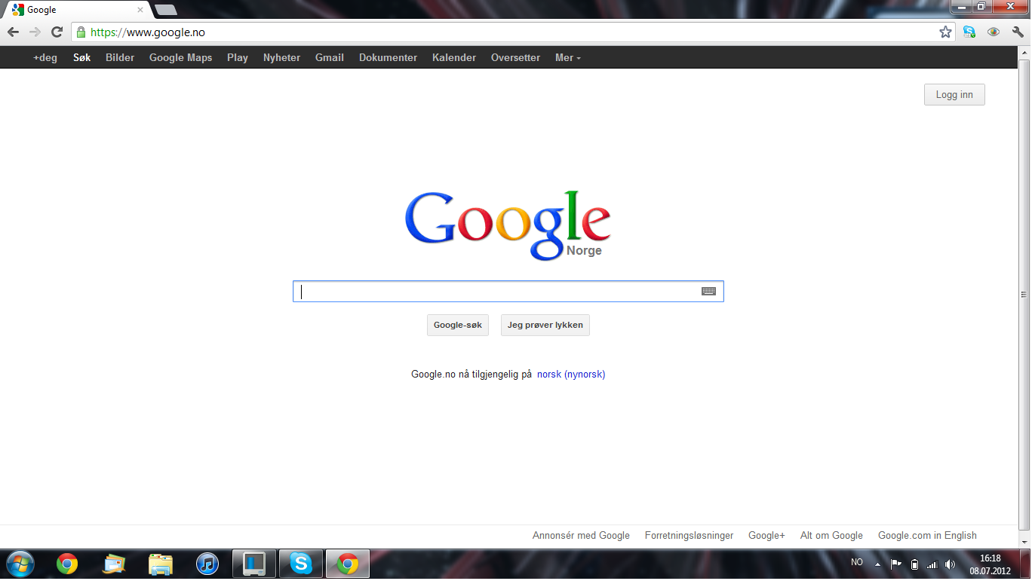Click the Action Center flag tray icon

896,564
